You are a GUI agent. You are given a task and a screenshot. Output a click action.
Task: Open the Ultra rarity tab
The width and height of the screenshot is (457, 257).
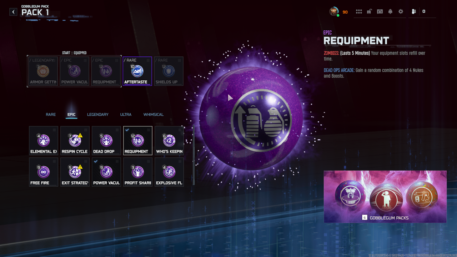pos(126,115)
